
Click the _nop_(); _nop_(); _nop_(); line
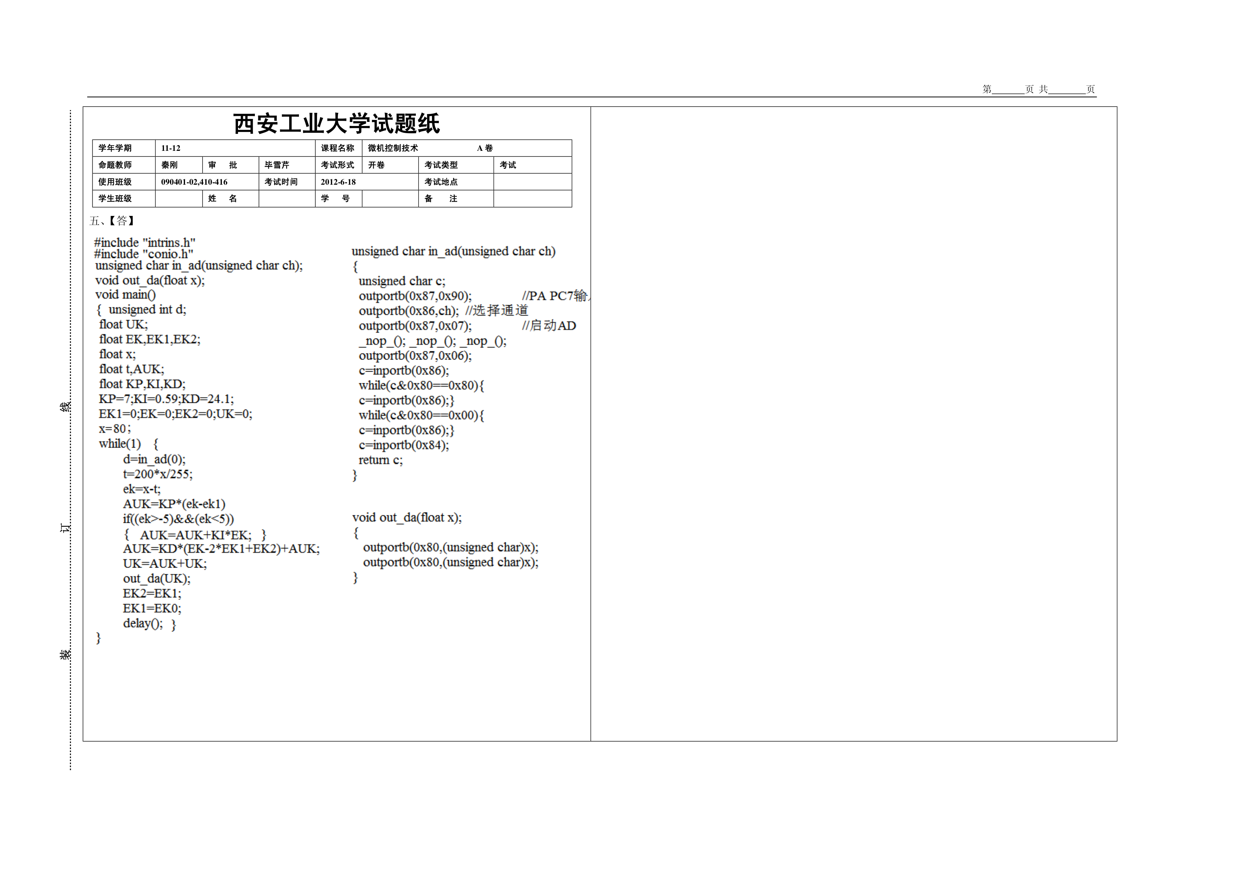pyautogui.click(x=432, y=341)
